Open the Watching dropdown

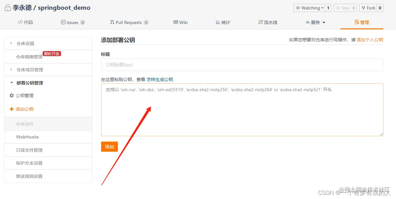coord(309,8)
